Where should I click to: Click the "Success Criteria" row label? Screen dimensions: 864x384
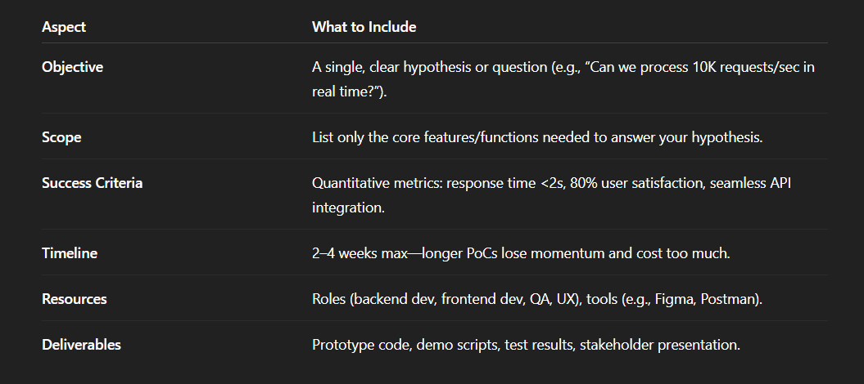click(92, 183)
